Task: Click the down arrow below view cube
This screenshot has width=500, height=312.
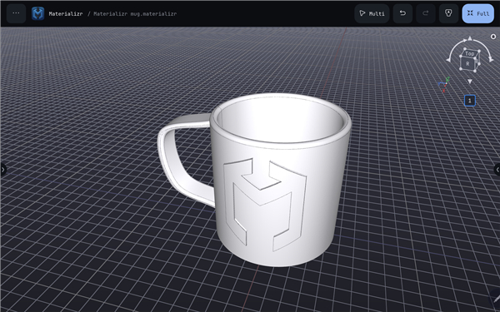Action: point(470,82)
